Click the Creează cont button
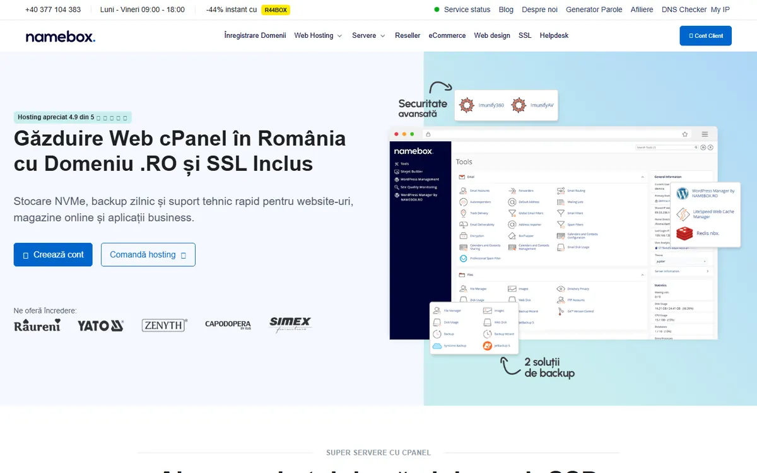Image resolution: width=757 pixels, height=473 pixels. pyautogui.click(x=53, y=255)
